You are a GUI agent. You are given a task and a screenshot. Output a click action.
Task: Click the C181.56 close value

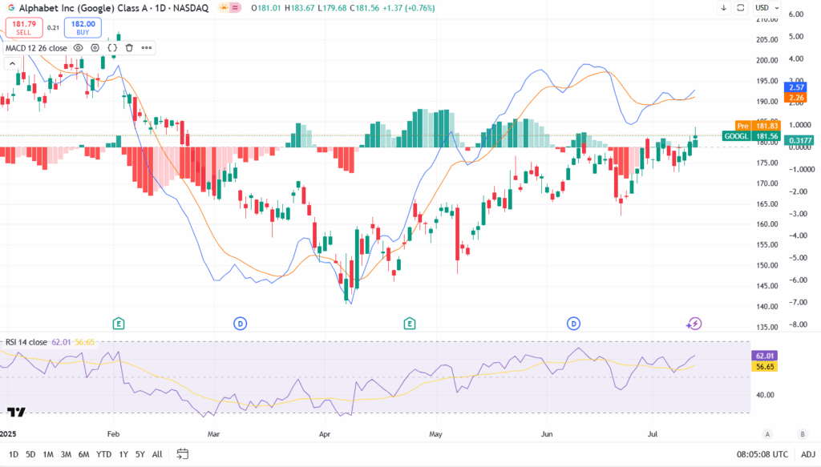364,8
